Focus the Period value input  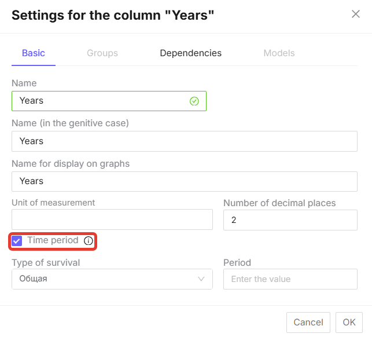click(290, 279)
